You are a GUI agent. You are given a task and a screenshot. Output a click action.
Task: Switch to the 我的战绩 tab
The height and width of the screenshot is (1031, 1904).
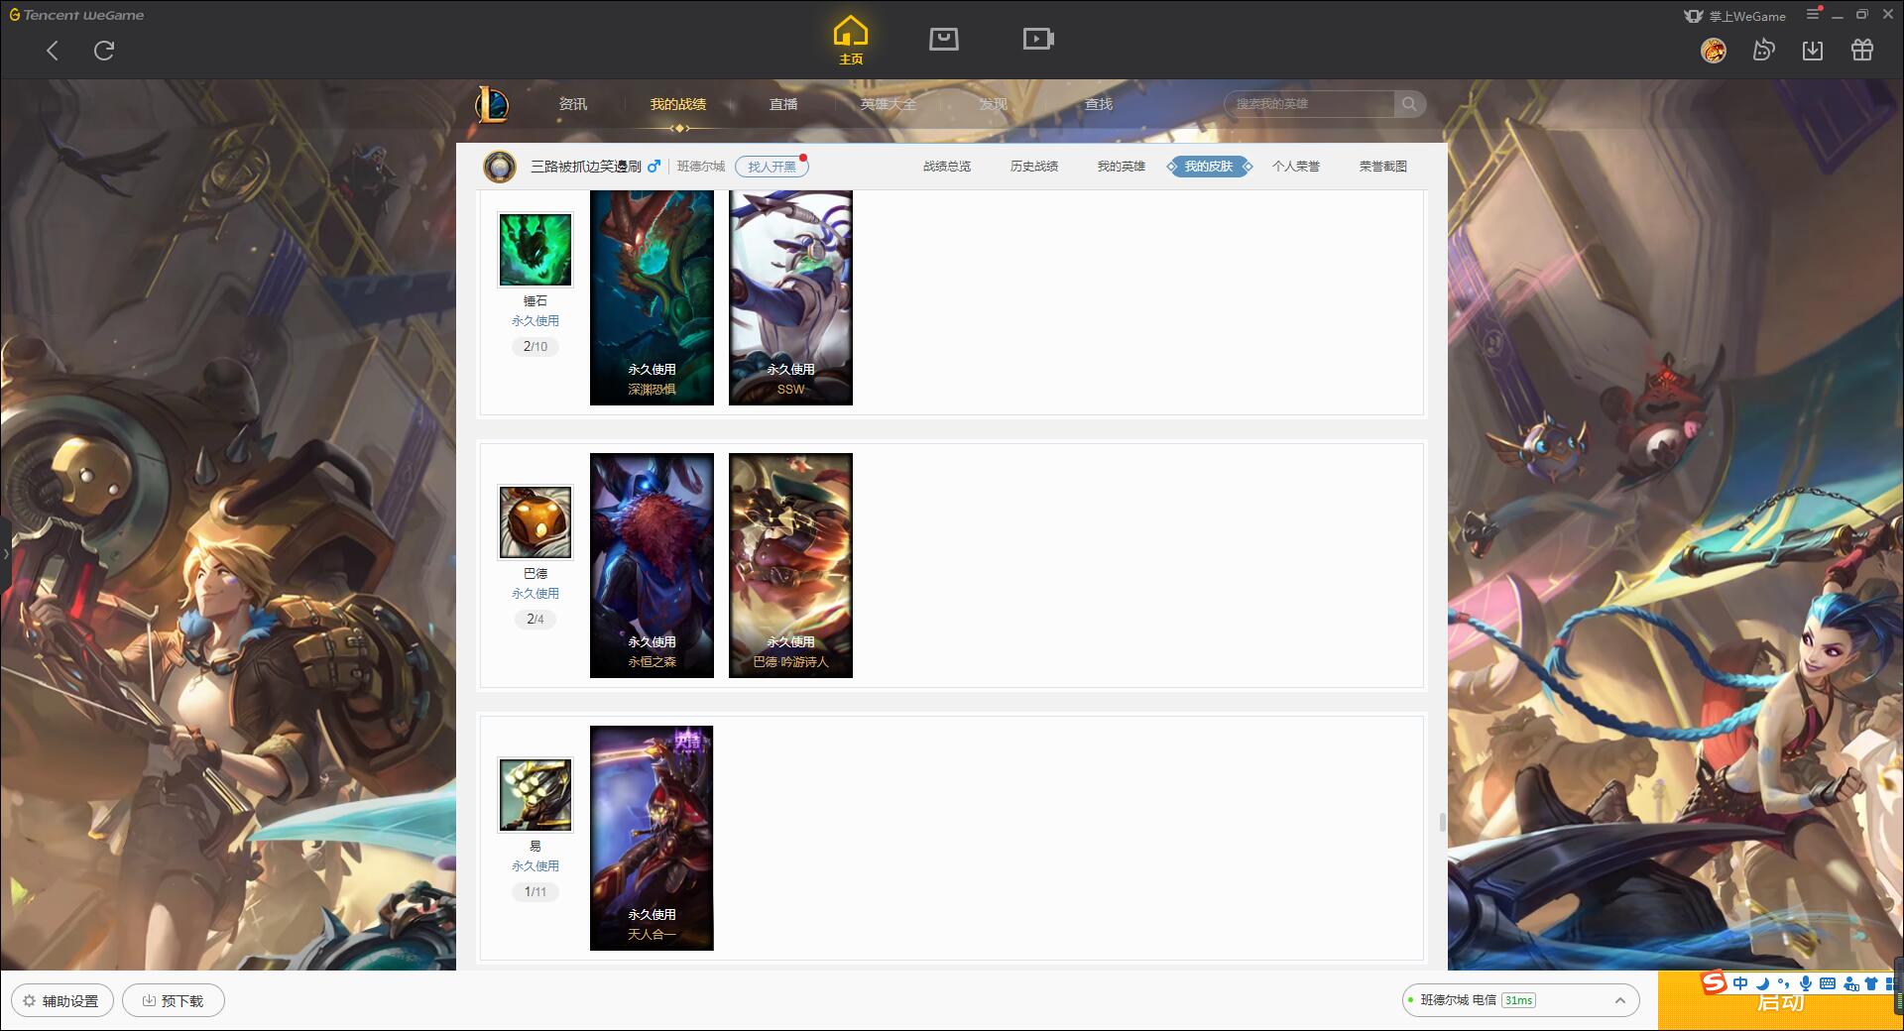(x=678, y=104)
